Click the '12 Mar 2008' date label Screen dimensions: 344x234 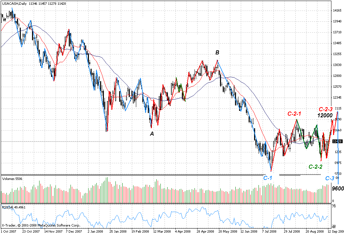click(162, 231)
